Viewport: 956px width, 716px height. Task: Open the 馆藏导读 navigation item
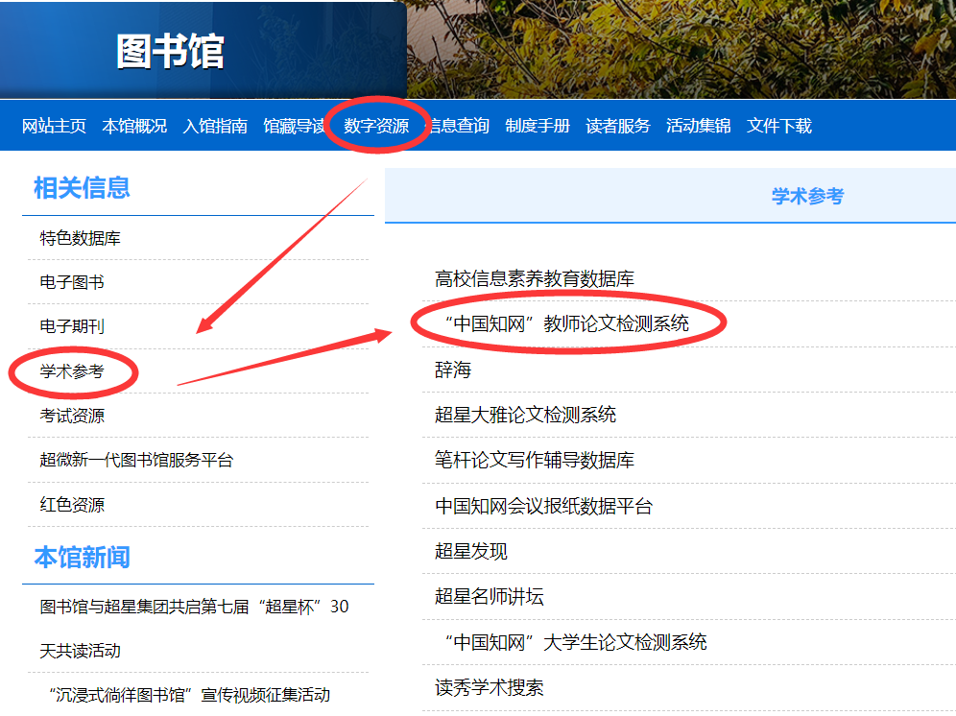tap(295, 126)
